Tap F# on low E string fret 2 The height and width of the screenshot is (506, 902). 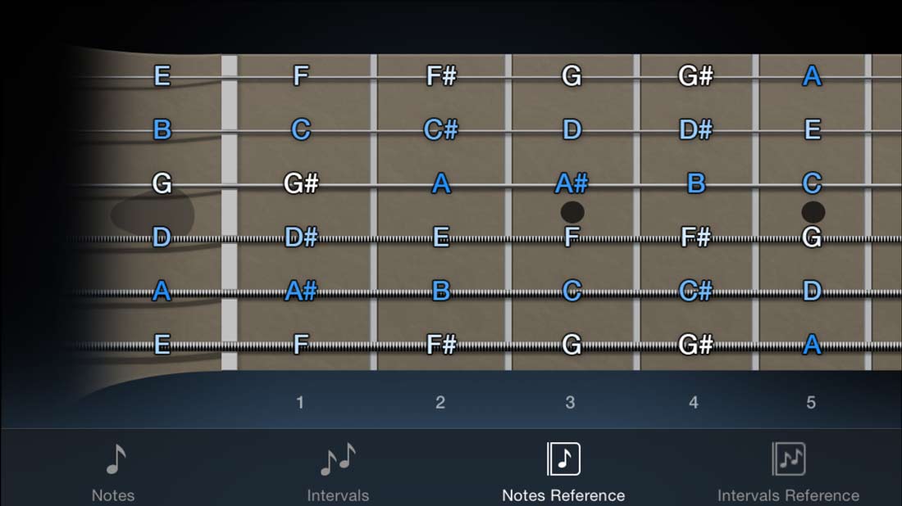coord(441,345)
